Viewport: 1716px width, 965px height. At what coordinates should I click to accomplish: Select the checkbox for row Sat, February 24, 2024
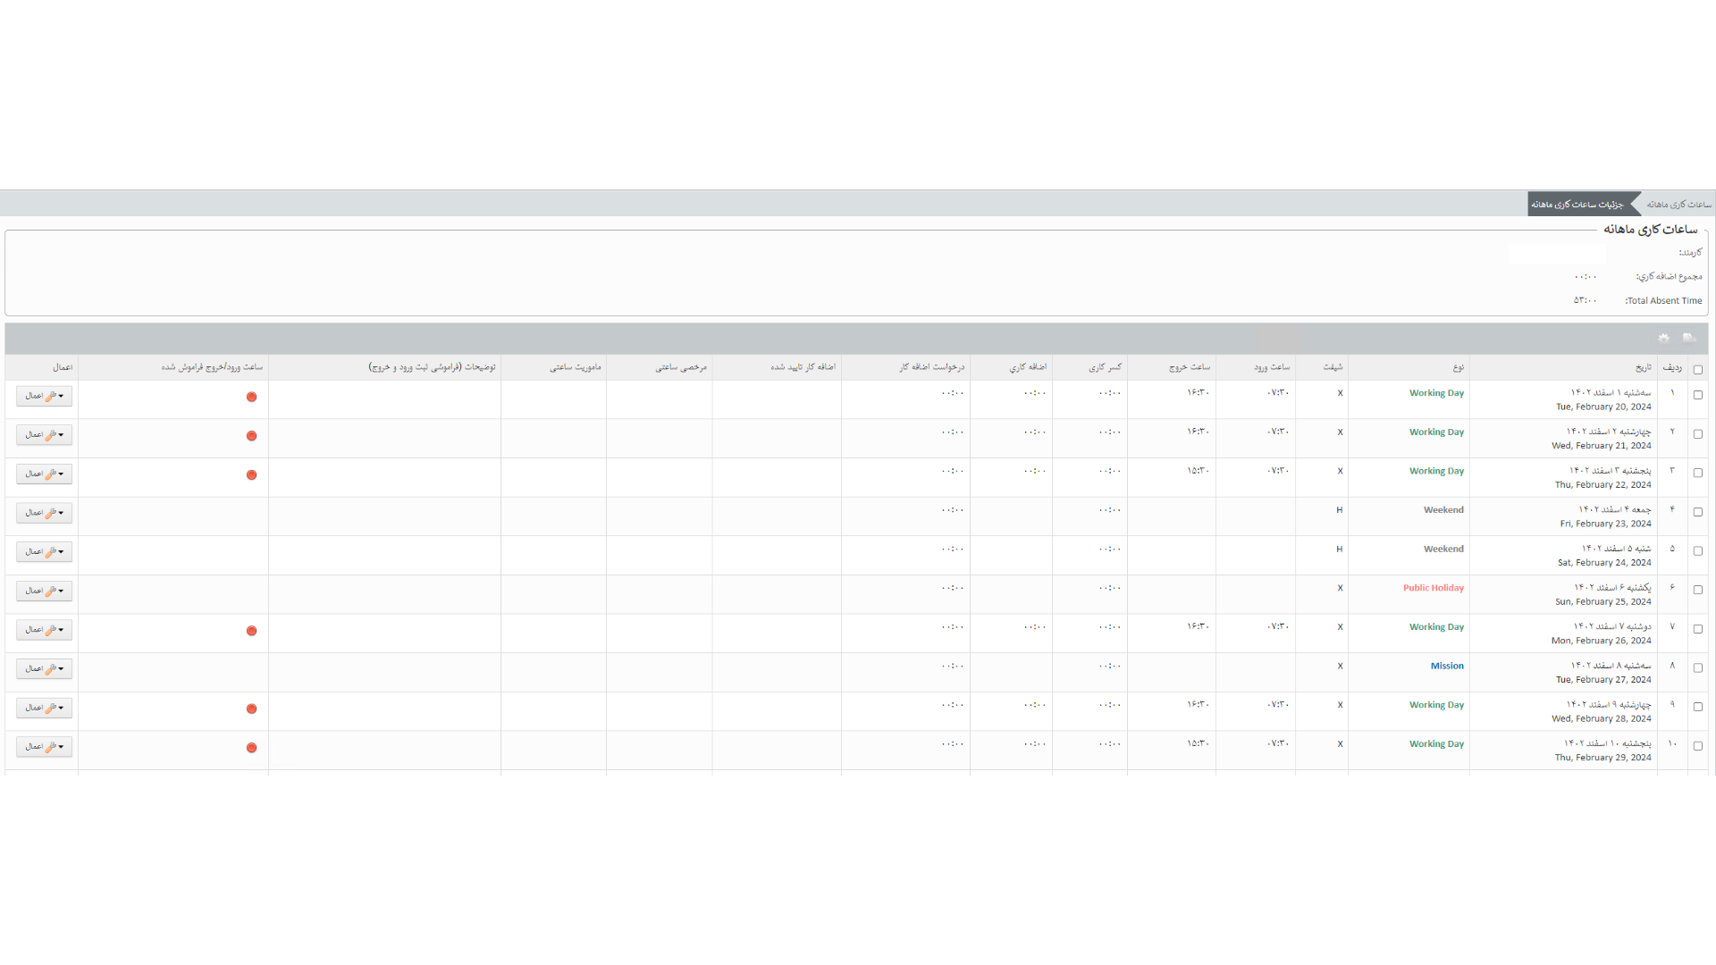(x=1698, y=551)
